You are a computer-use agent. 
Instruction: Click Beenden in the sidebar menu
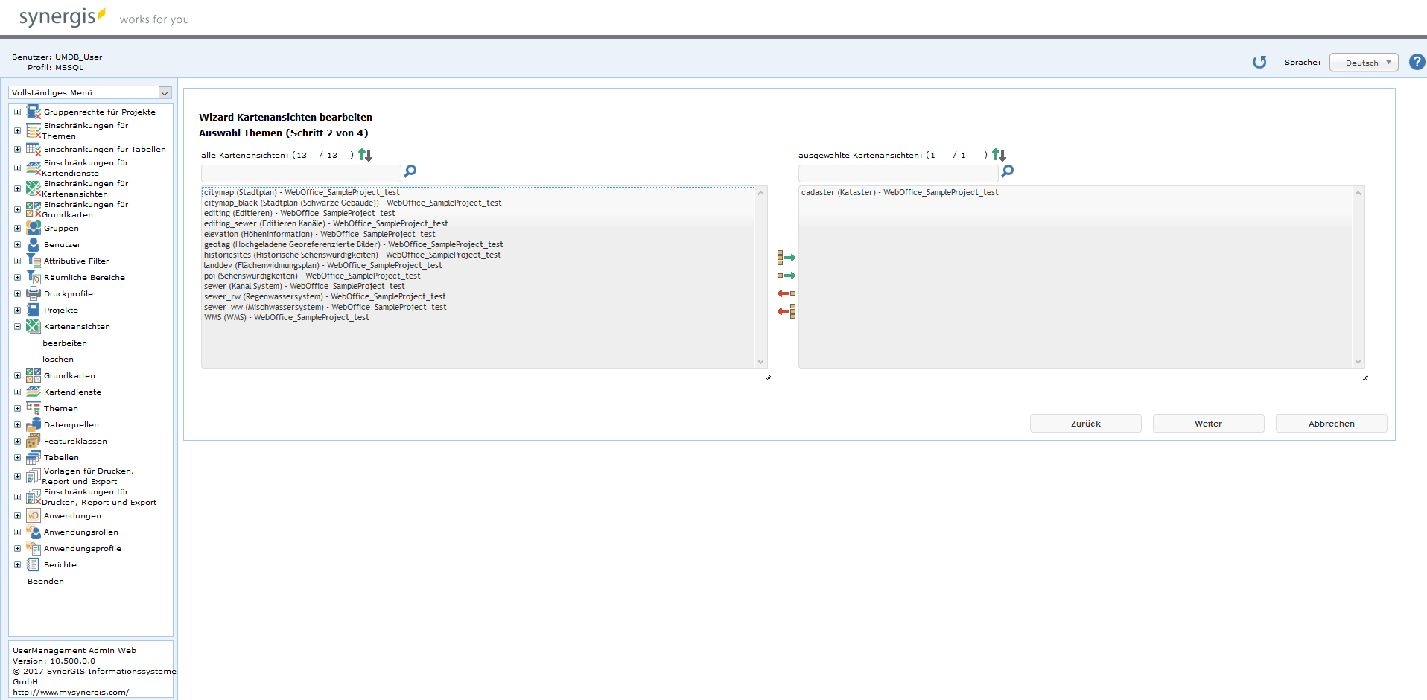pos(45,581)
